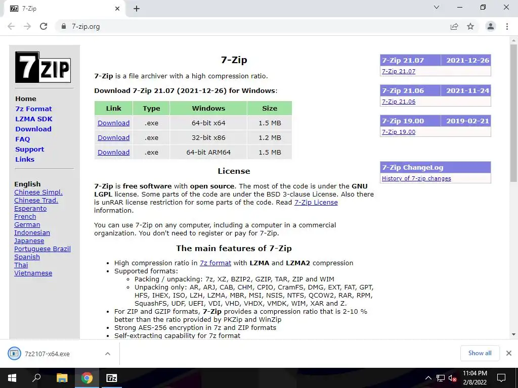View site info via the padlock icon

[x=64, y=26]
